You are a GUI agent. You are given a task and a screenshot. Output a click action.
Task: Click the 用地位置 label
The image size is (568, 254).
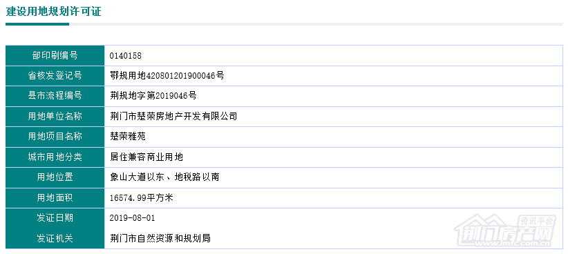[55, 177]
